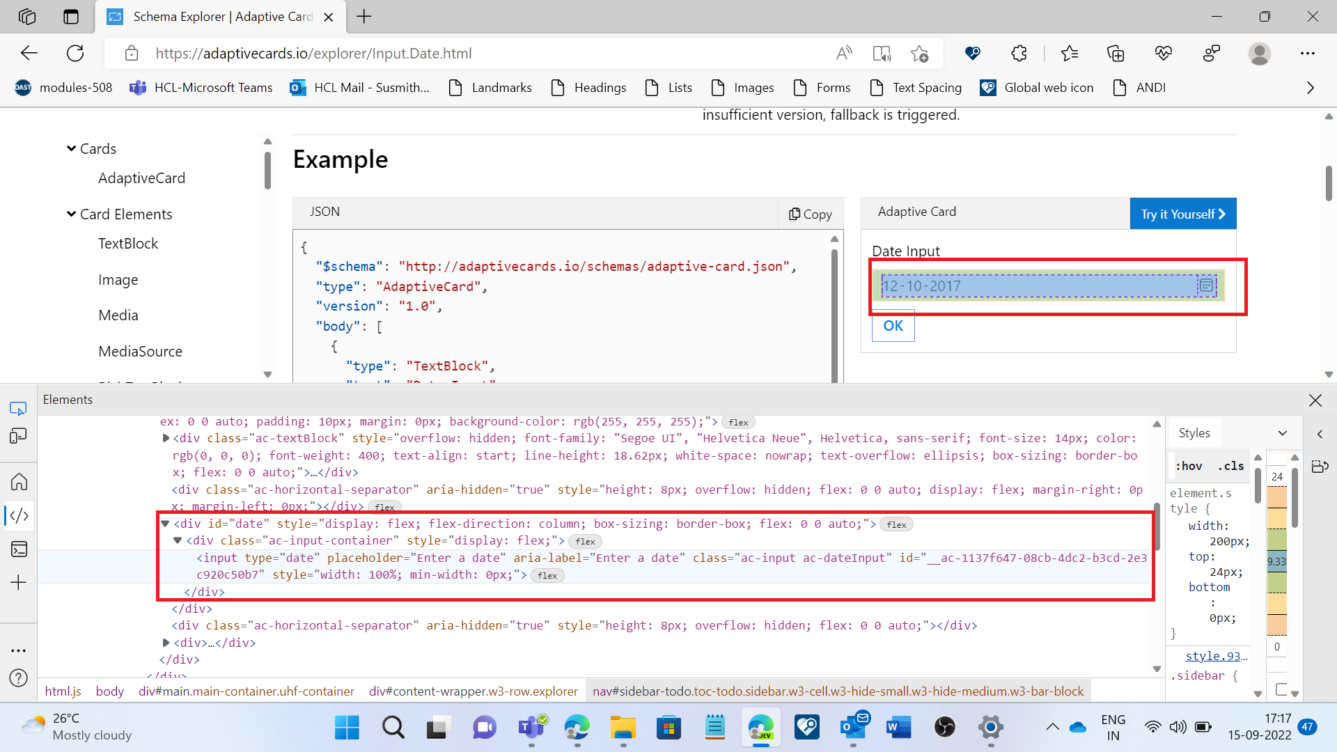Open the Styles panel dropdown chevron
The height and width of the screenshot is (752, 1337).
point(1283,432)
